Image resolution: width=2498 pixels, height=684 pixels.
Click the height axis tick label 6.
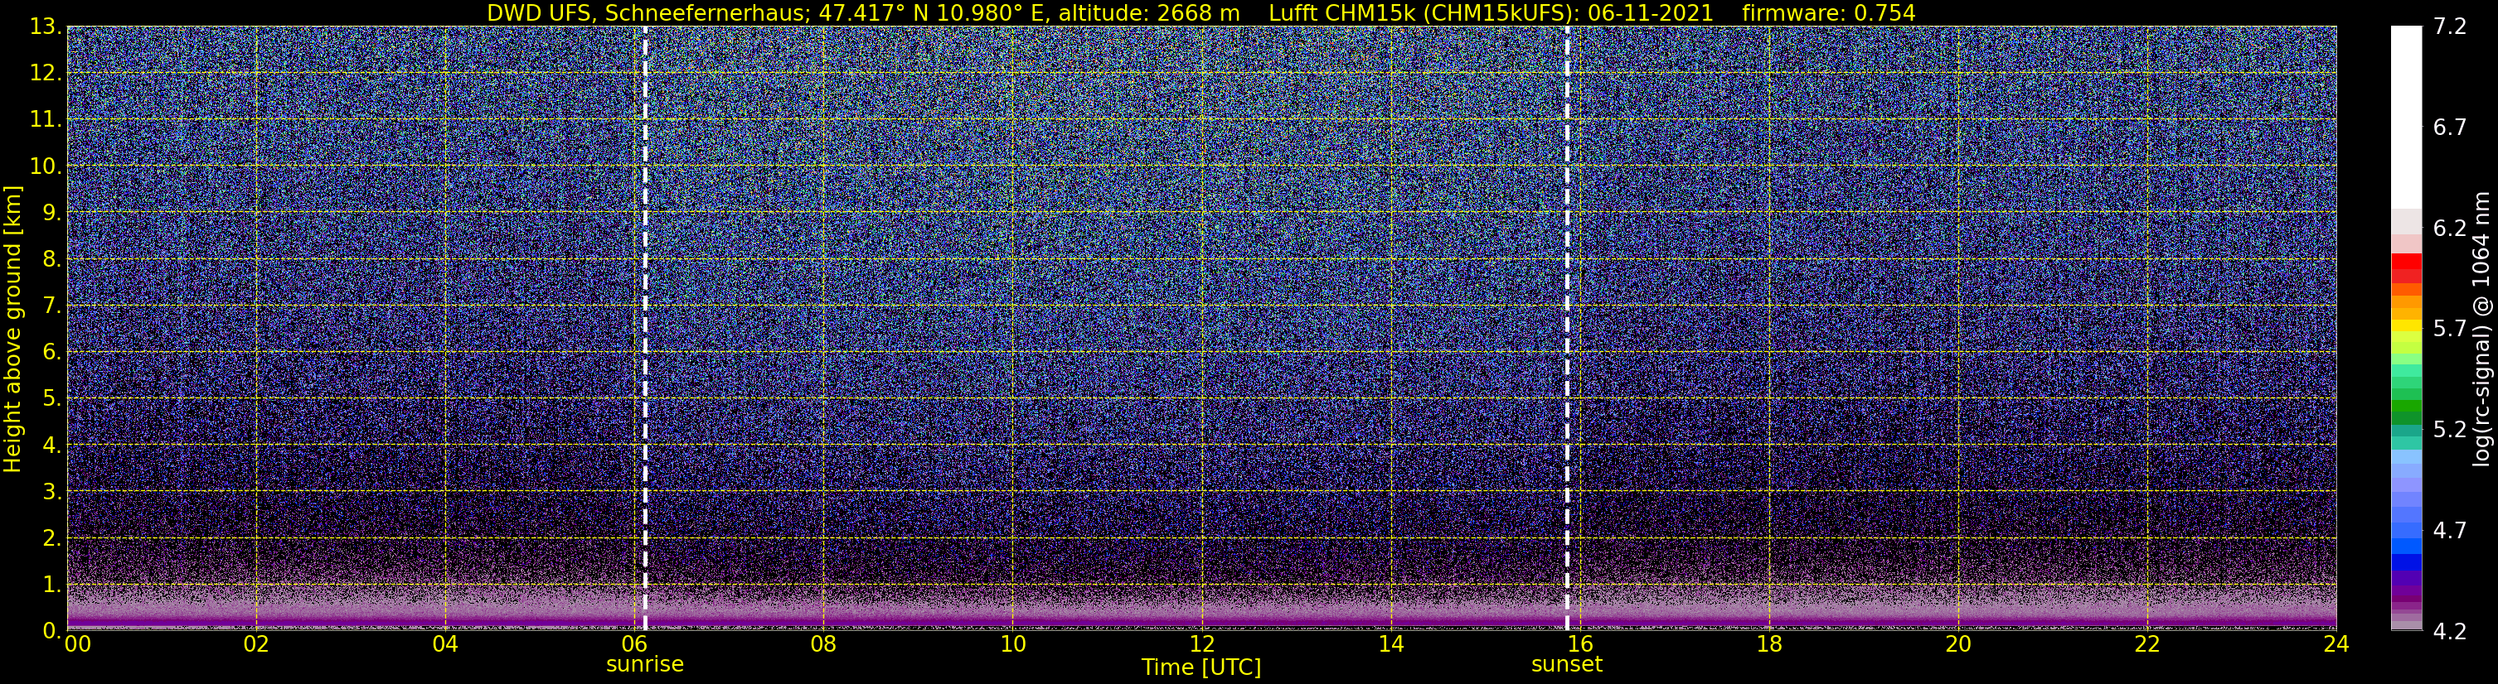(51, 352)
